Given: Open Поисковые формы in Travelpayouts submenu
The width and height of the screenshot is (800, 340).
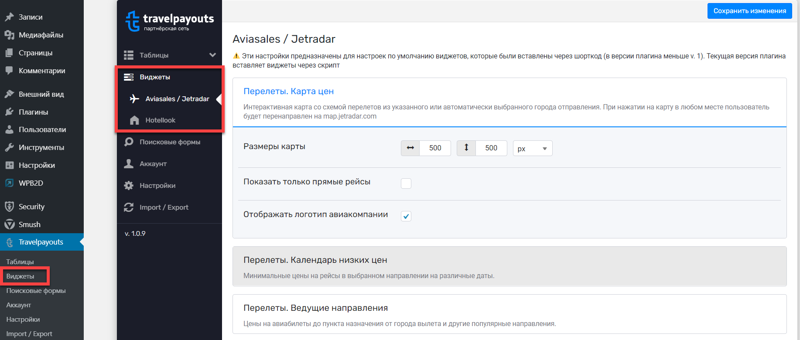Looking at the screenshot, I should point(36,291).
